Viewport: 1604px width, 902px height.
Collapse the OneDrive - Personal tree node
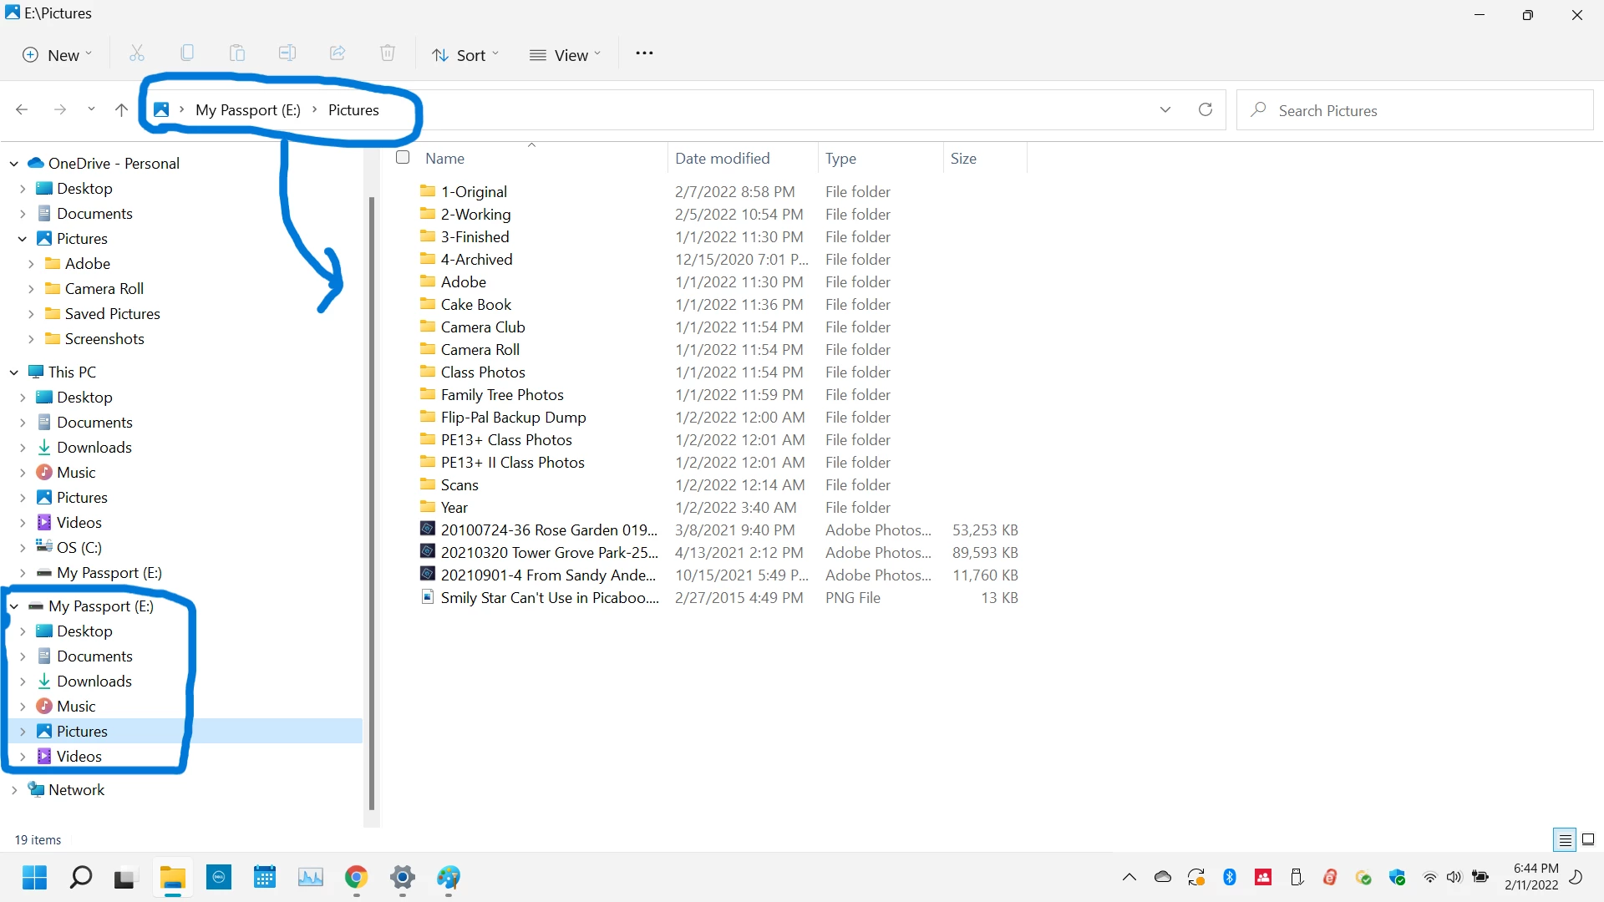14,164
